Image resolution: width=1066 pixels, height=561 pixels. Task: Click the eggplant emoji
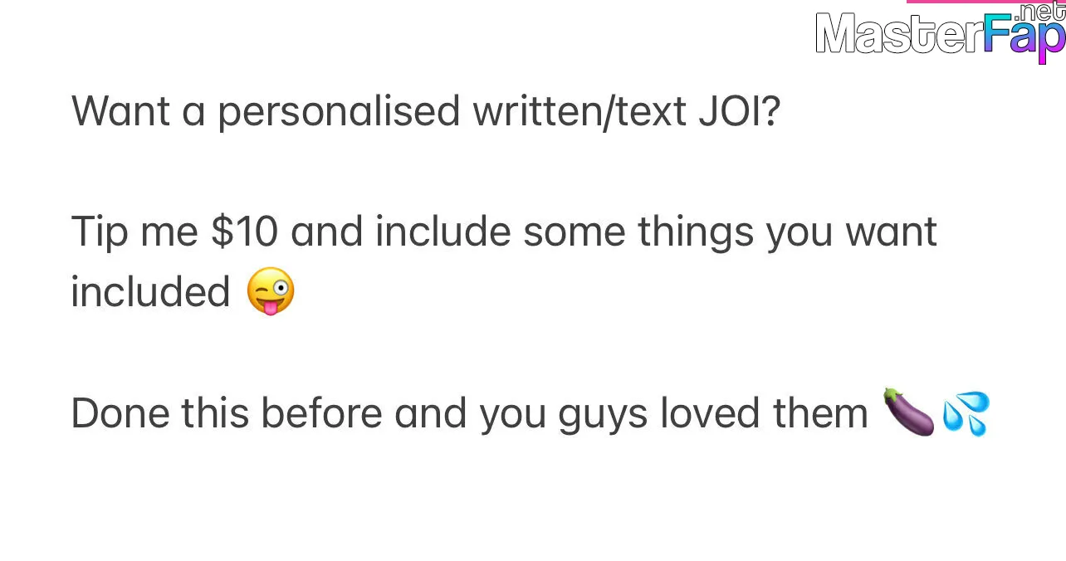pyautogui.click(x=908, y=412)
